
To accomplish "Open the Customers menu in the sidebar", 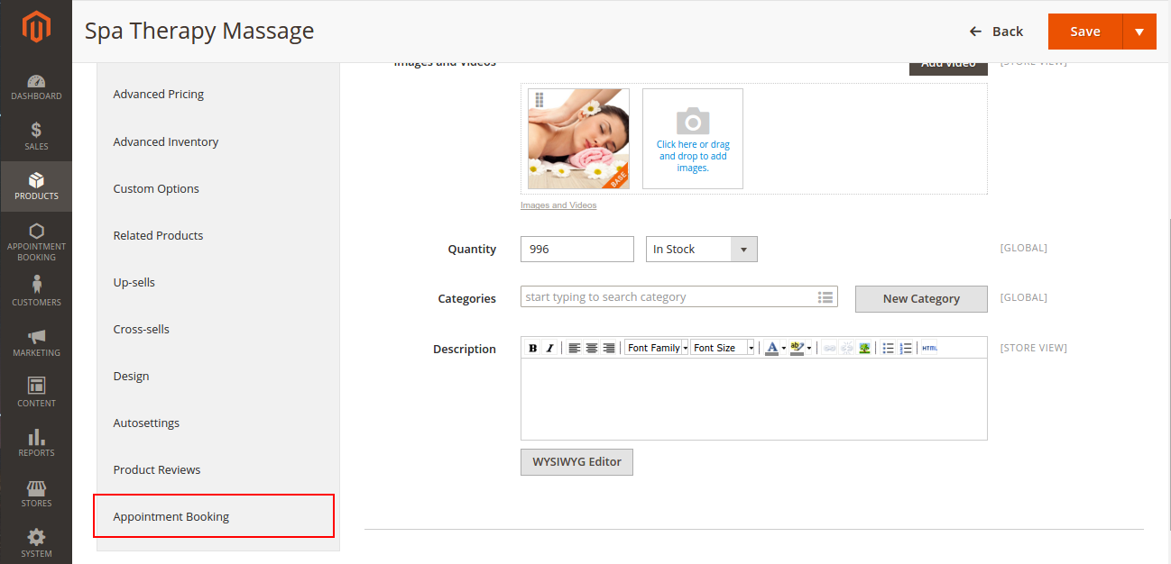I will tap(36, 291).
